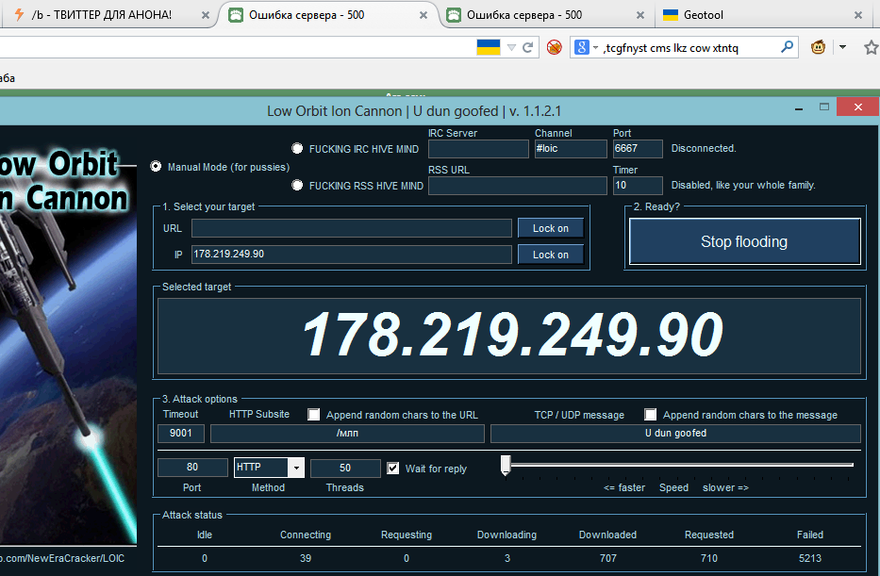Click the Greasemonkey monkey icon
The width and height of the screenshot is (880, 576).
click(x=819, y=47)
